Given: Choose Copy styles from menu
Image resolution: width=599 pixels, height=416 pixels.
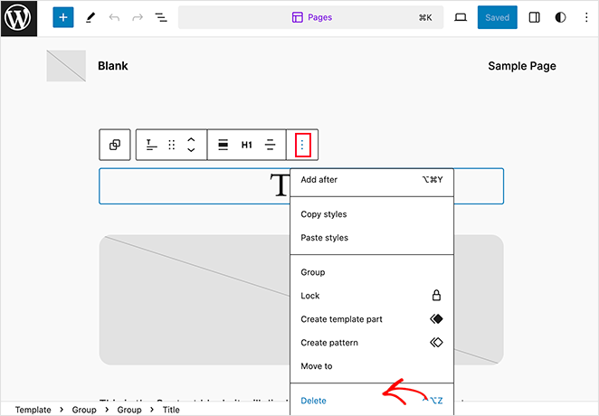Looking at the screenshot, I should point(324,214).
